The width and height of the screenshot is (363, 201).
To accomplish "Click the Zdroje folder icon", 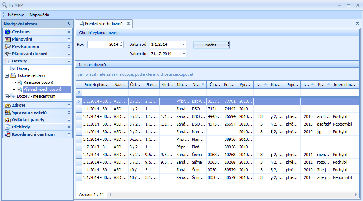I will [8, 105].
